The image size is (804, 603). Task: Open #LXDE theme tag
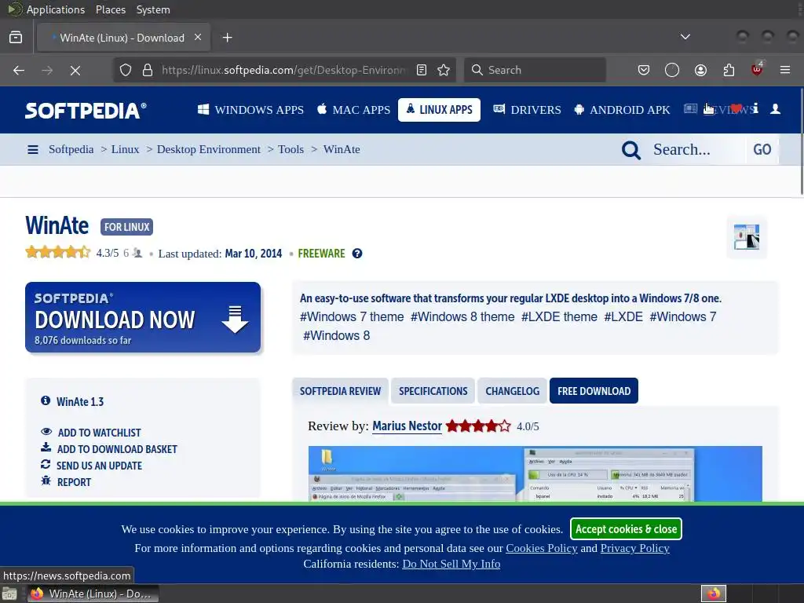559,317
